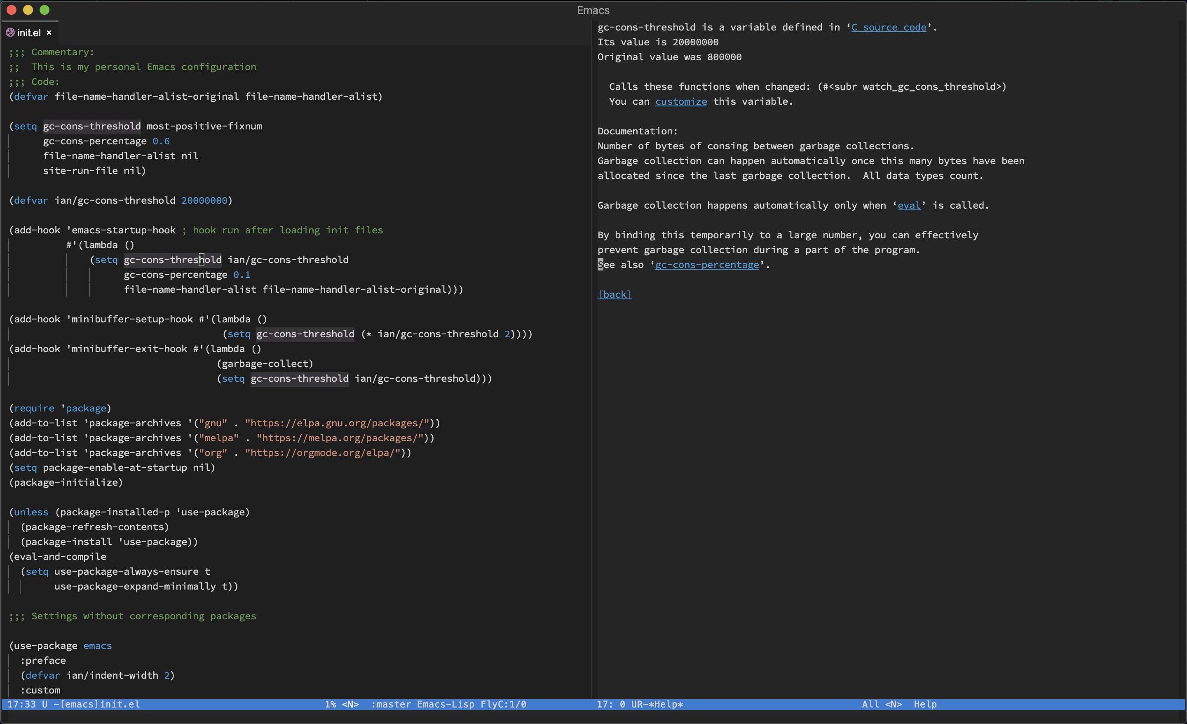
Task: Open the C source code link
Action: pos(889,27)
